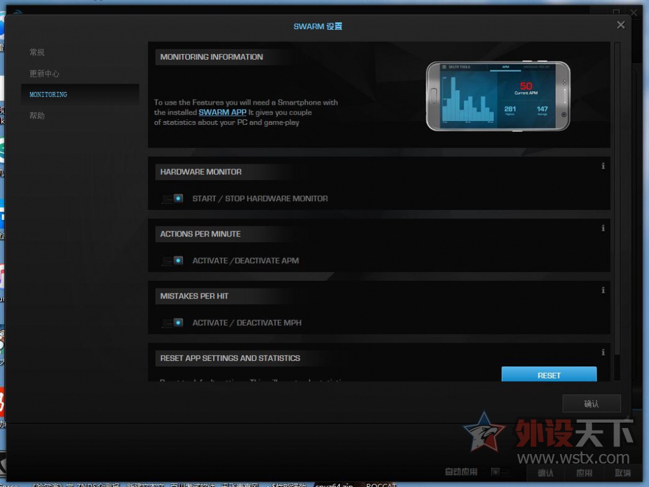Toggle Activate / Deactivate APM switch

173,261
